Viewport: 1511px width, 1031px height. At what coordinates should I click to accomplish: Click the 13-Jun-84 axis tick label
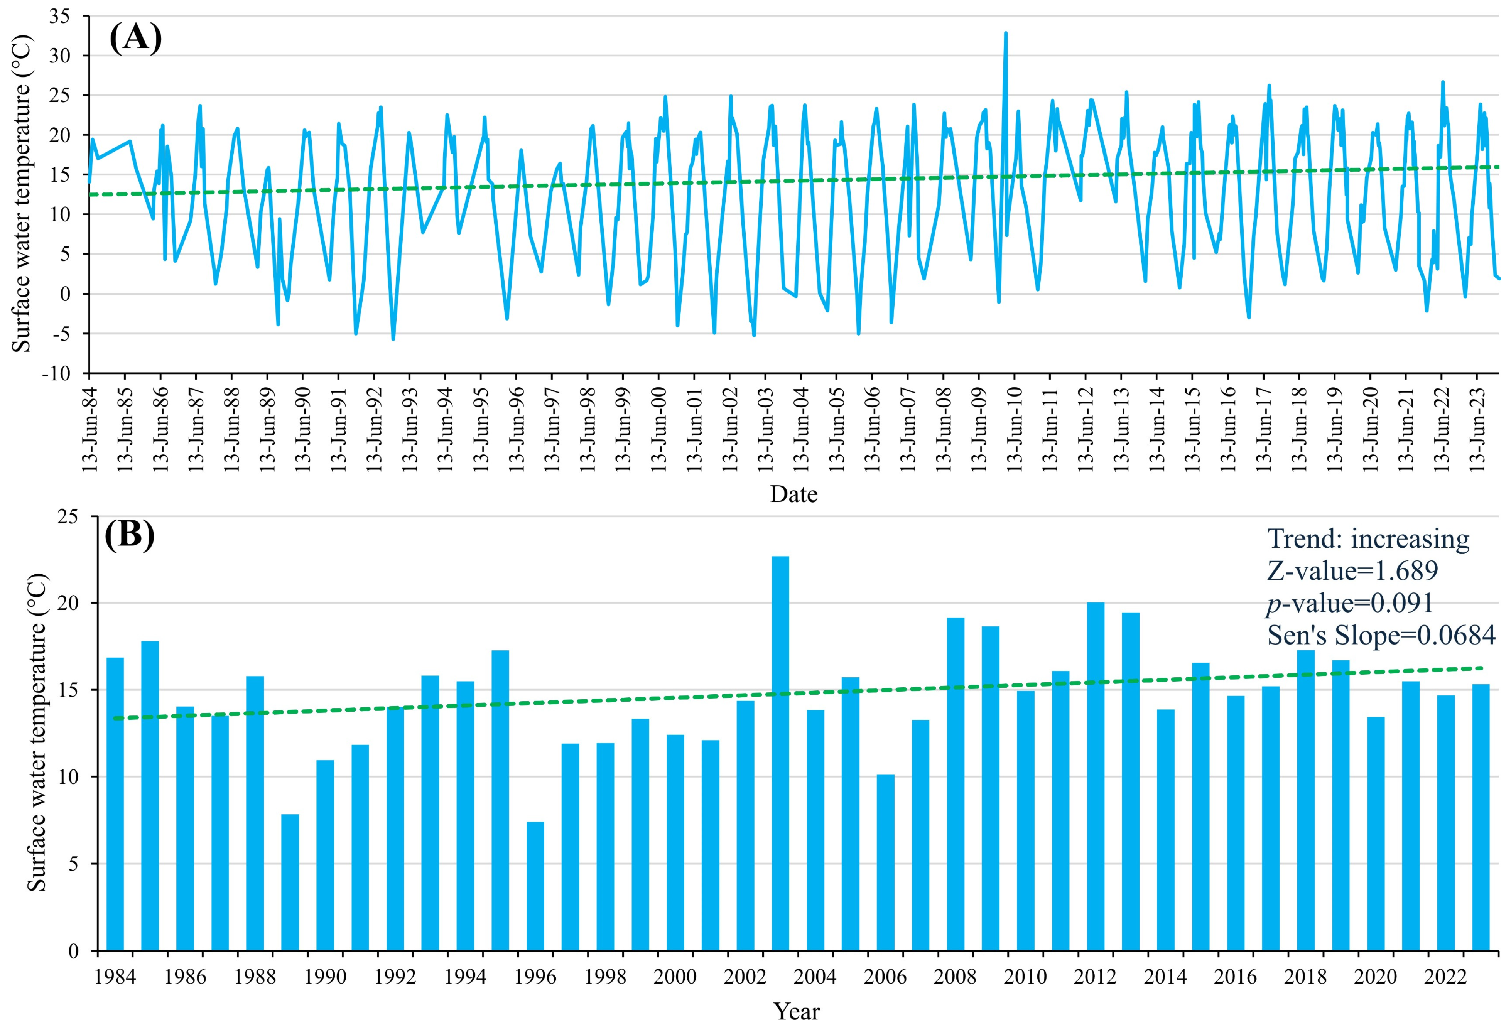89,429
